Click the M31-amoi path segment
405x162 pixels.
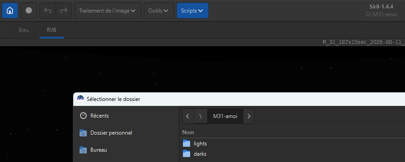point(225,116)
